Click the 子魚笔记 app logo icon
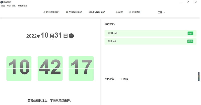Image resolution: width=201 pixels, height=105 pixels. [2, 2]
